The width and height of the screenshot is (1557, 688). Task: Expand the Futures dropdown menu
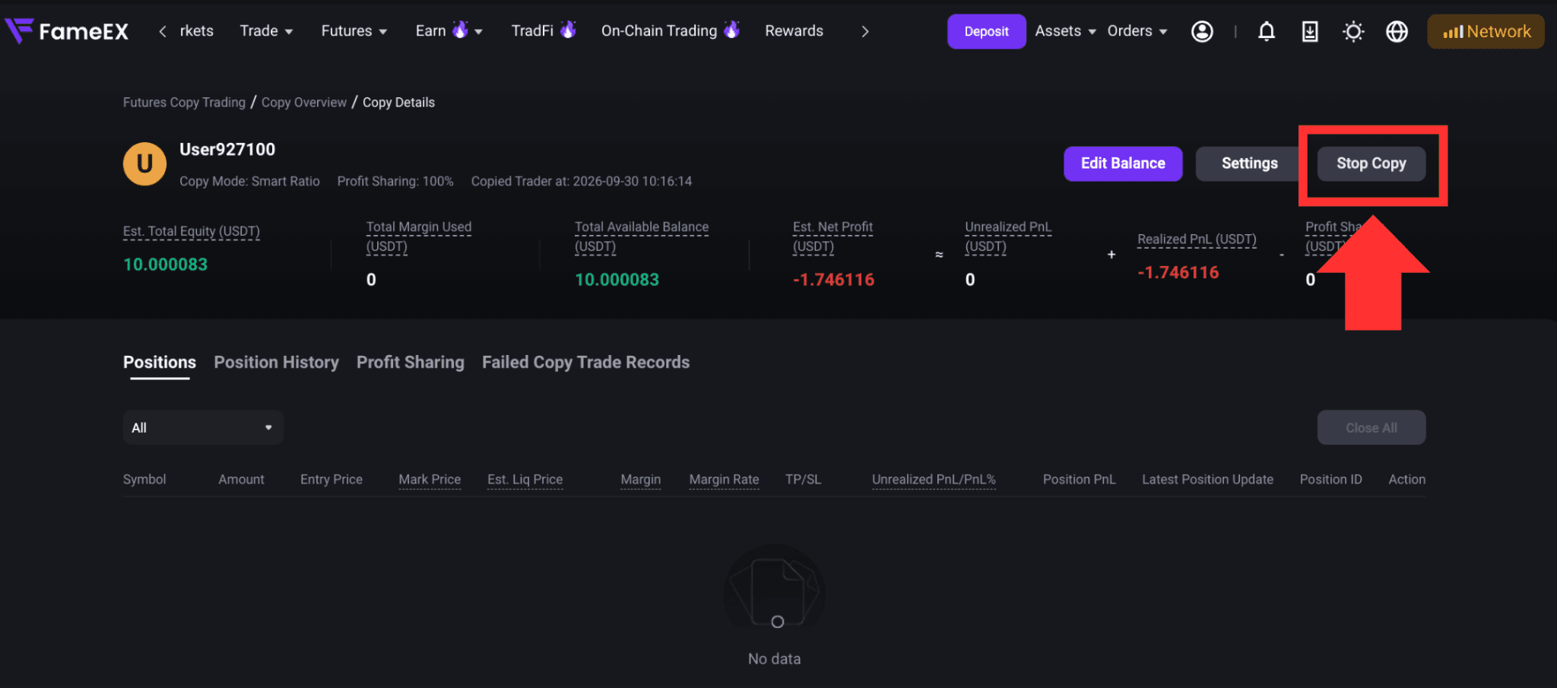click(x=354, y=31)
